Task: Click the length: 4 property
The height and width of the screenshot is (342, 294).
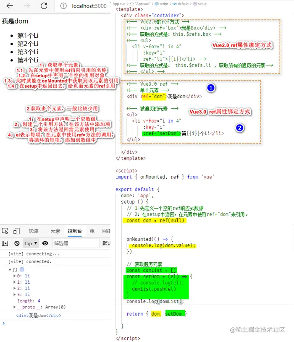Action: 29,301
